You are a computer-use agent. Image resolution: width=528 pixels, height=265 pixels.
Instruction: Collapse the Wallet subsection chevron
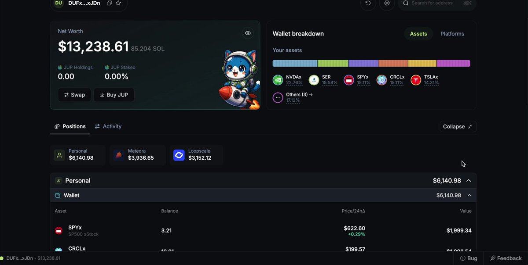click(x=469, y=195)
